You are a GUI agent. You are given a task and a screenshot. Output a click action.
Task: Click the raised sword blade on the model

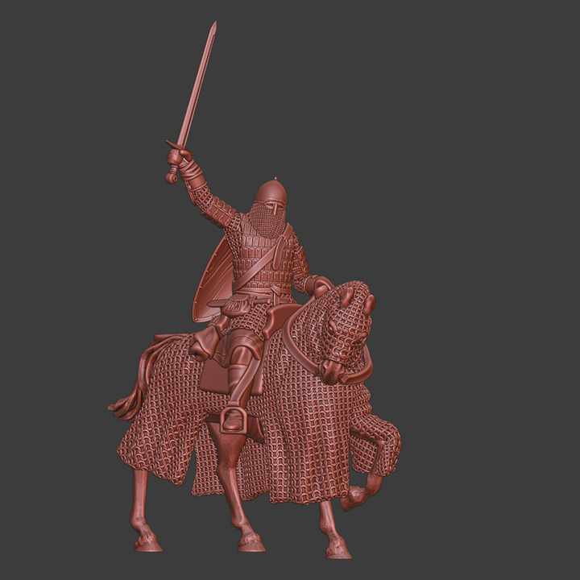(198, 85)
